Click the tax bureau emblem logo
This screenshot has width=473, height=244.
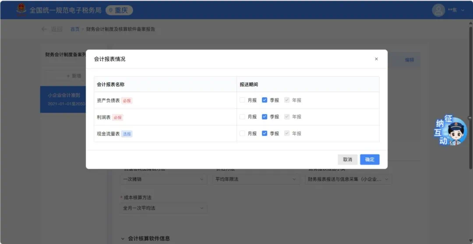[21, 10]
